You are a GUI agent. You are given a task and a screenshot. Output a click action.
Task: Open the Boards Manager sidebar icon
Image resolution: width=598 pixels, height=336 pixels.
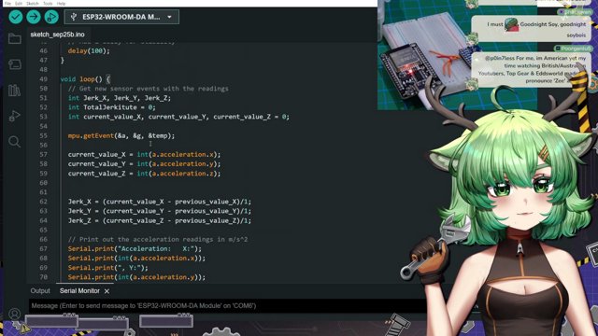coord(15,64)
